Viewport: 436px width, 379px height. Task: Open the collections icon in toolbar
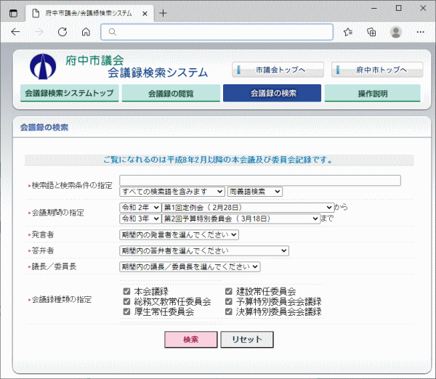pyautogui.click(x=371, y=32)
